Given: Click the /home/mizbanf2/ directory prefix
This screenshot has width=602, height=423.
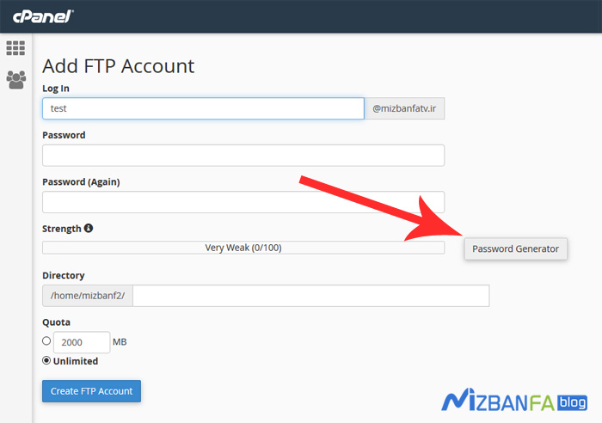Looking at the screenshot, I should pyautogui.click(x=88, y=296).
